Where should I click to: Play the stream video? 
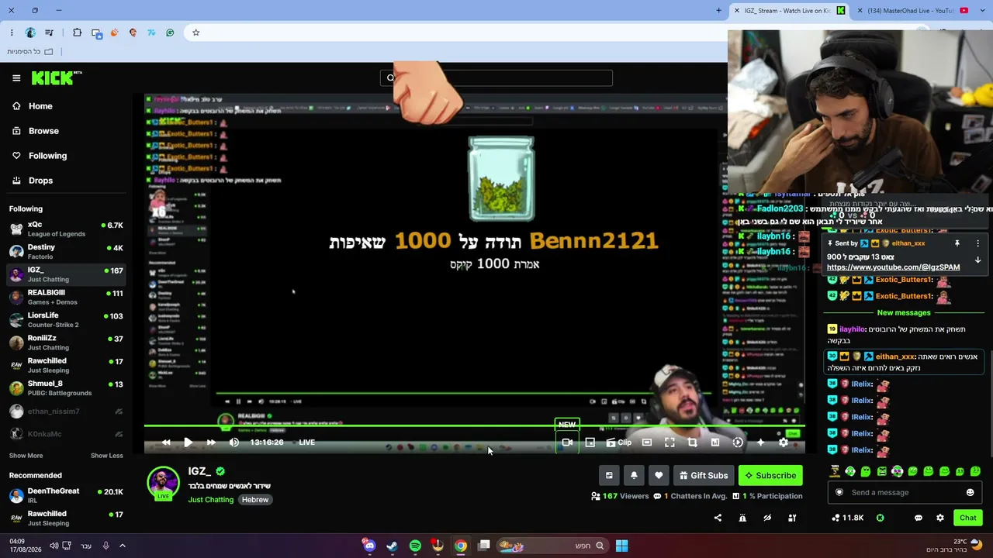188,443
